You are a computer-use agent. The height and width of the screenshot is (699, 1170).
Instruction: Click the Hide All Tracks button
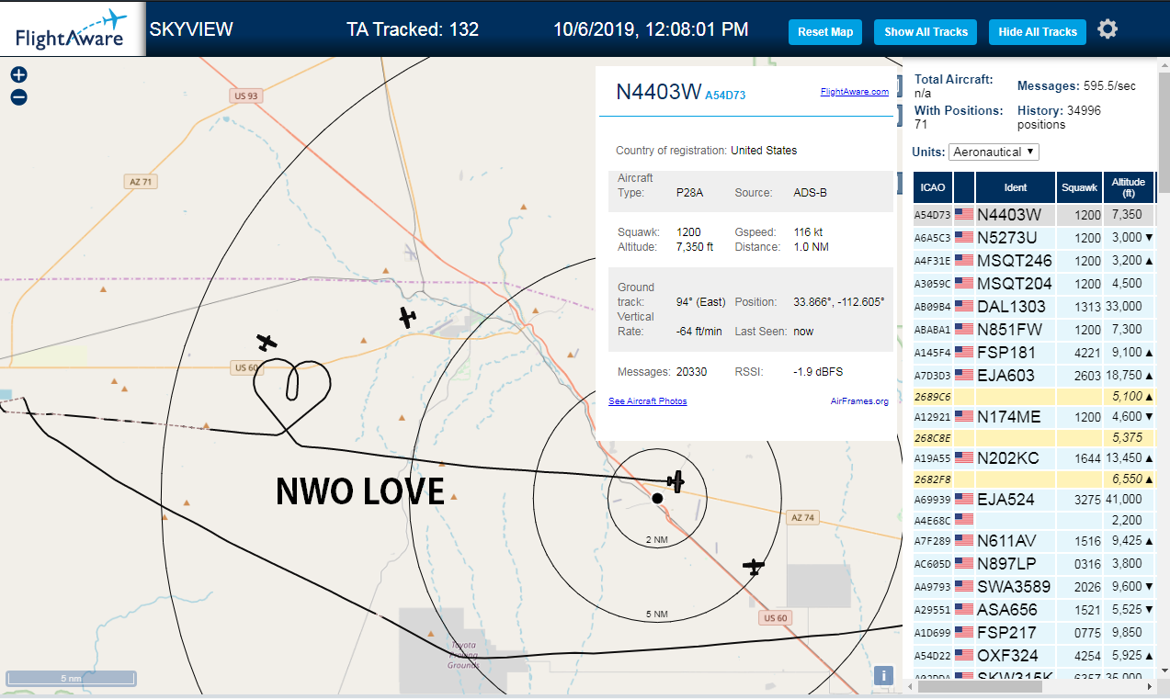click(x=1038, y=32)
